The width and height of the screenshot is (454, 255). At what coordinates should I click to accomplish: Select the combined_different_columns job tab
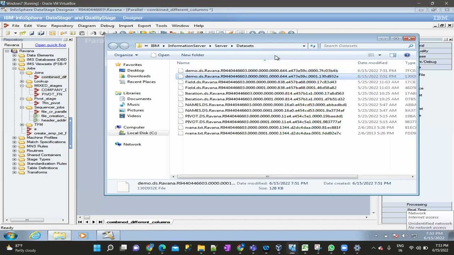(138, 222)
